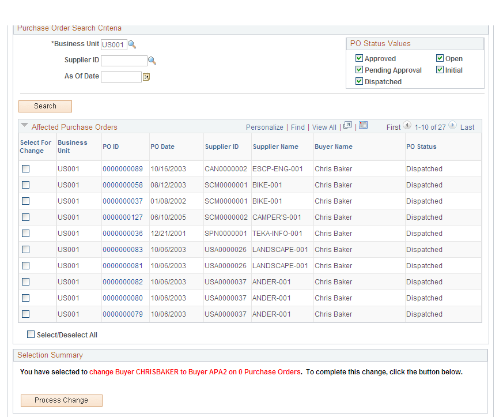Select the row checkbox for PO 0000000127

25,217
